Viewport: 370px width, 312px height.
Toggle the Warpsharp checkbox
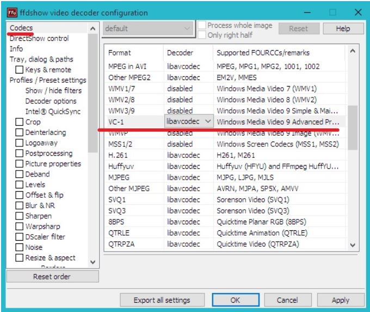coord(19,227)
